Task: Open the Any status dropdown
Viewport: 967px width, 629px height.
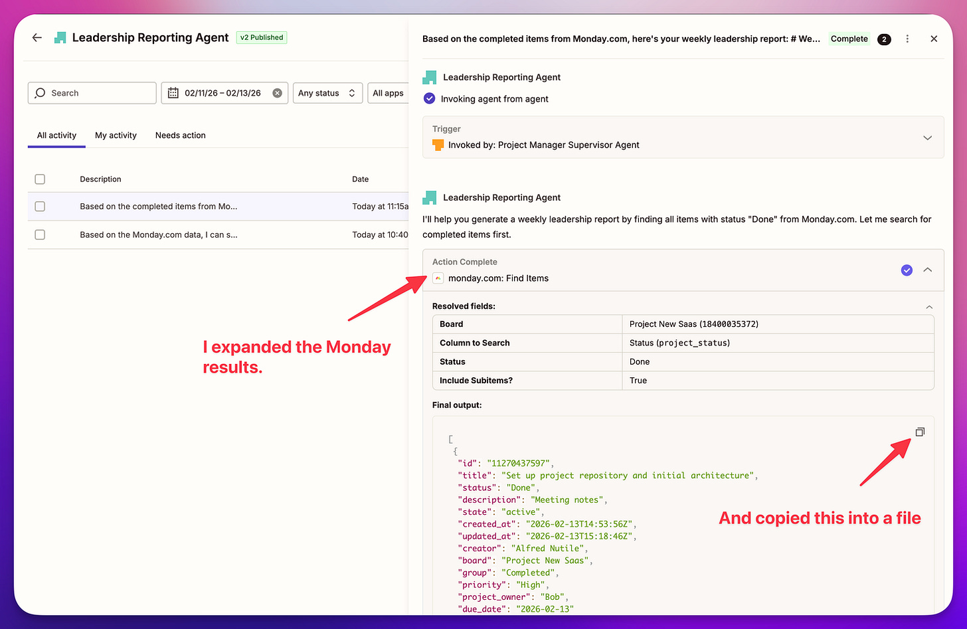Action: [x=327, y=93]
